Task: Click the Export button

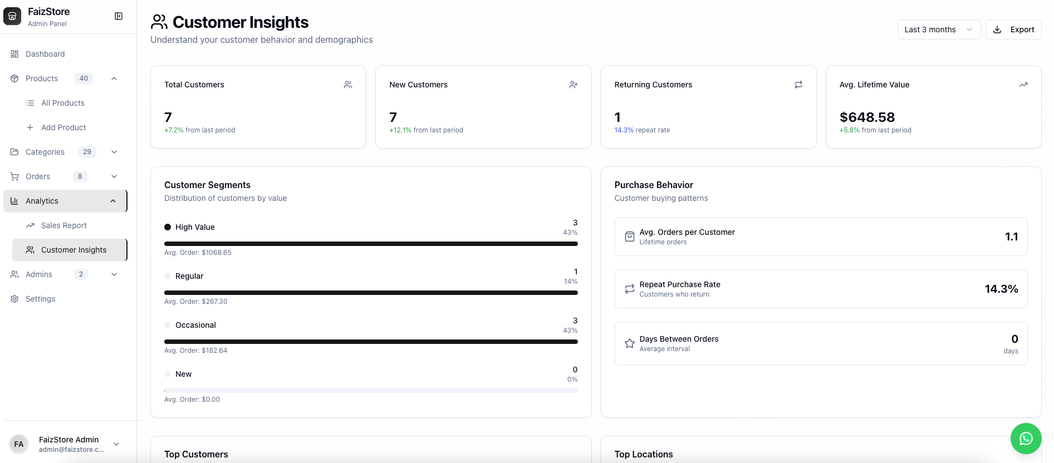Action: click(1013, 29)
